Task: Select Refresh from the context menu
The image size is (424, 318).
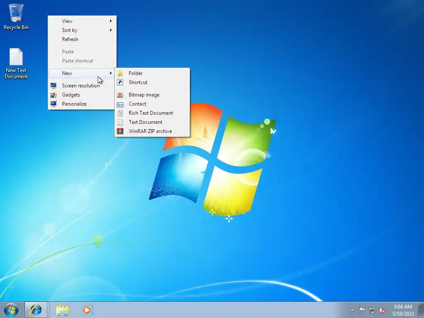Action: click(82, 39)
